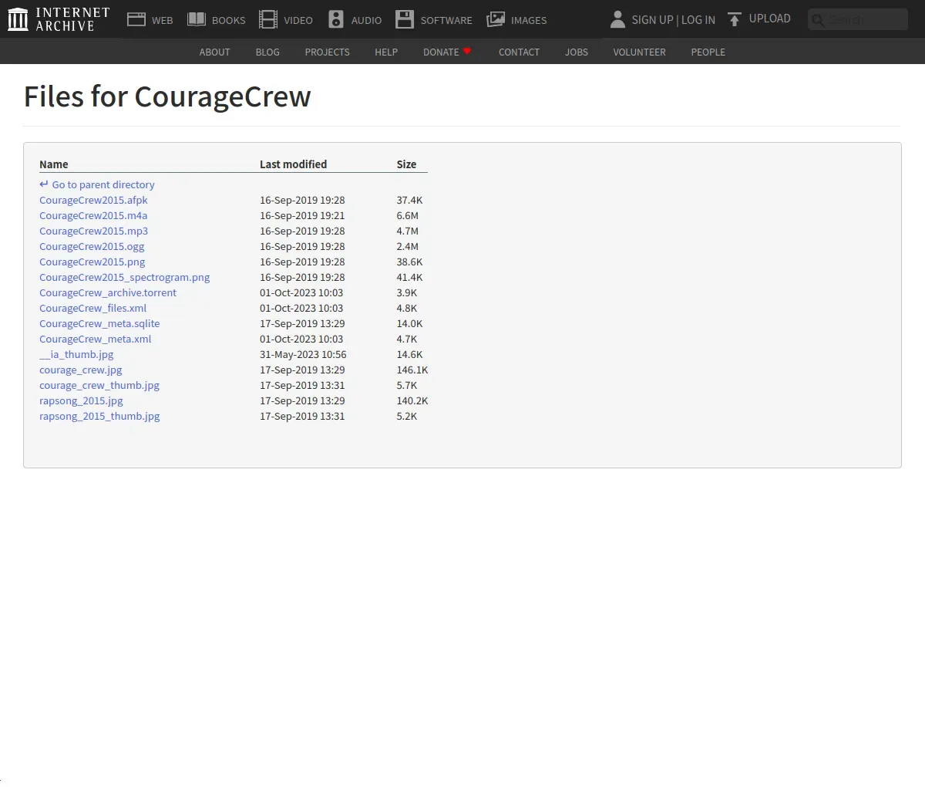Click SIGN UP link
This screenshot has height=787, width=925.
point(652,20)
